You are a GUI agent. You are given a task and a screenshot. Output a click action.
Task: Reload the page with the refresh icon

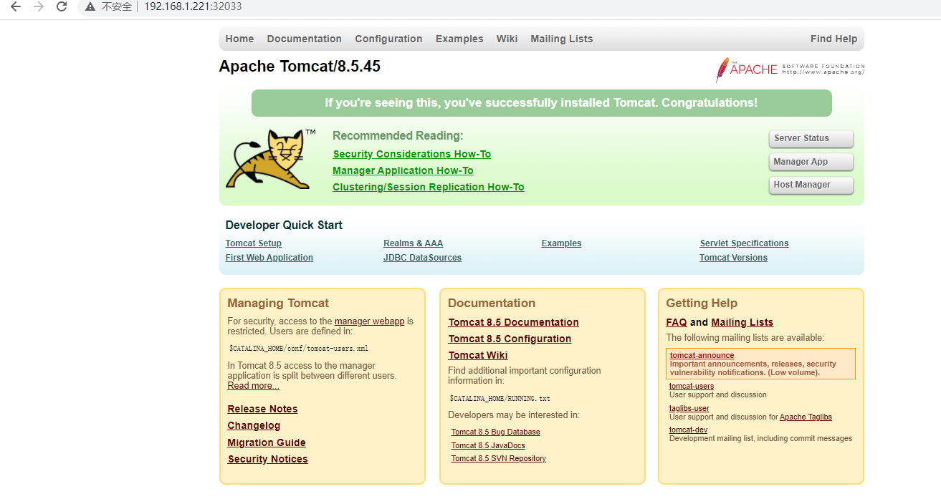(x=62, y=6)
